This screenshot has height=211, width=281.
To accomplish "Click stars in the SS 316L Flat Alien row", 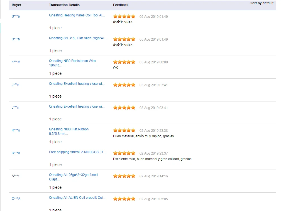I will pos(124,39).
